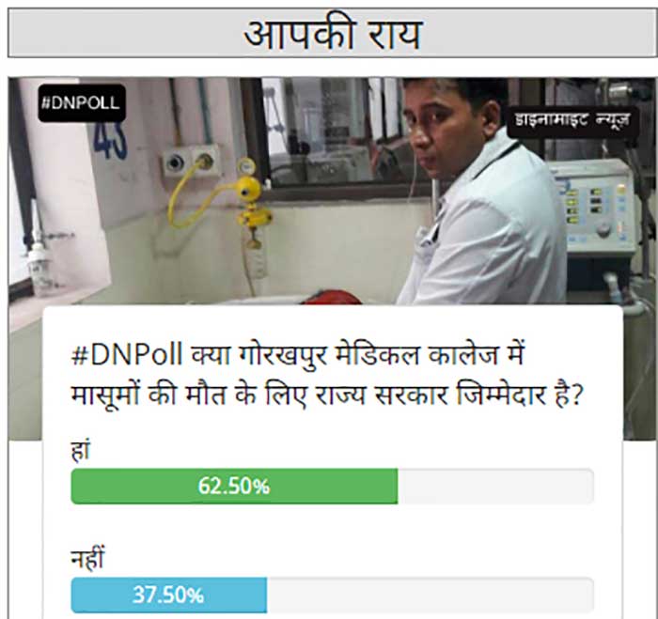Choose the हां poll option label

[x=80, y=451]
